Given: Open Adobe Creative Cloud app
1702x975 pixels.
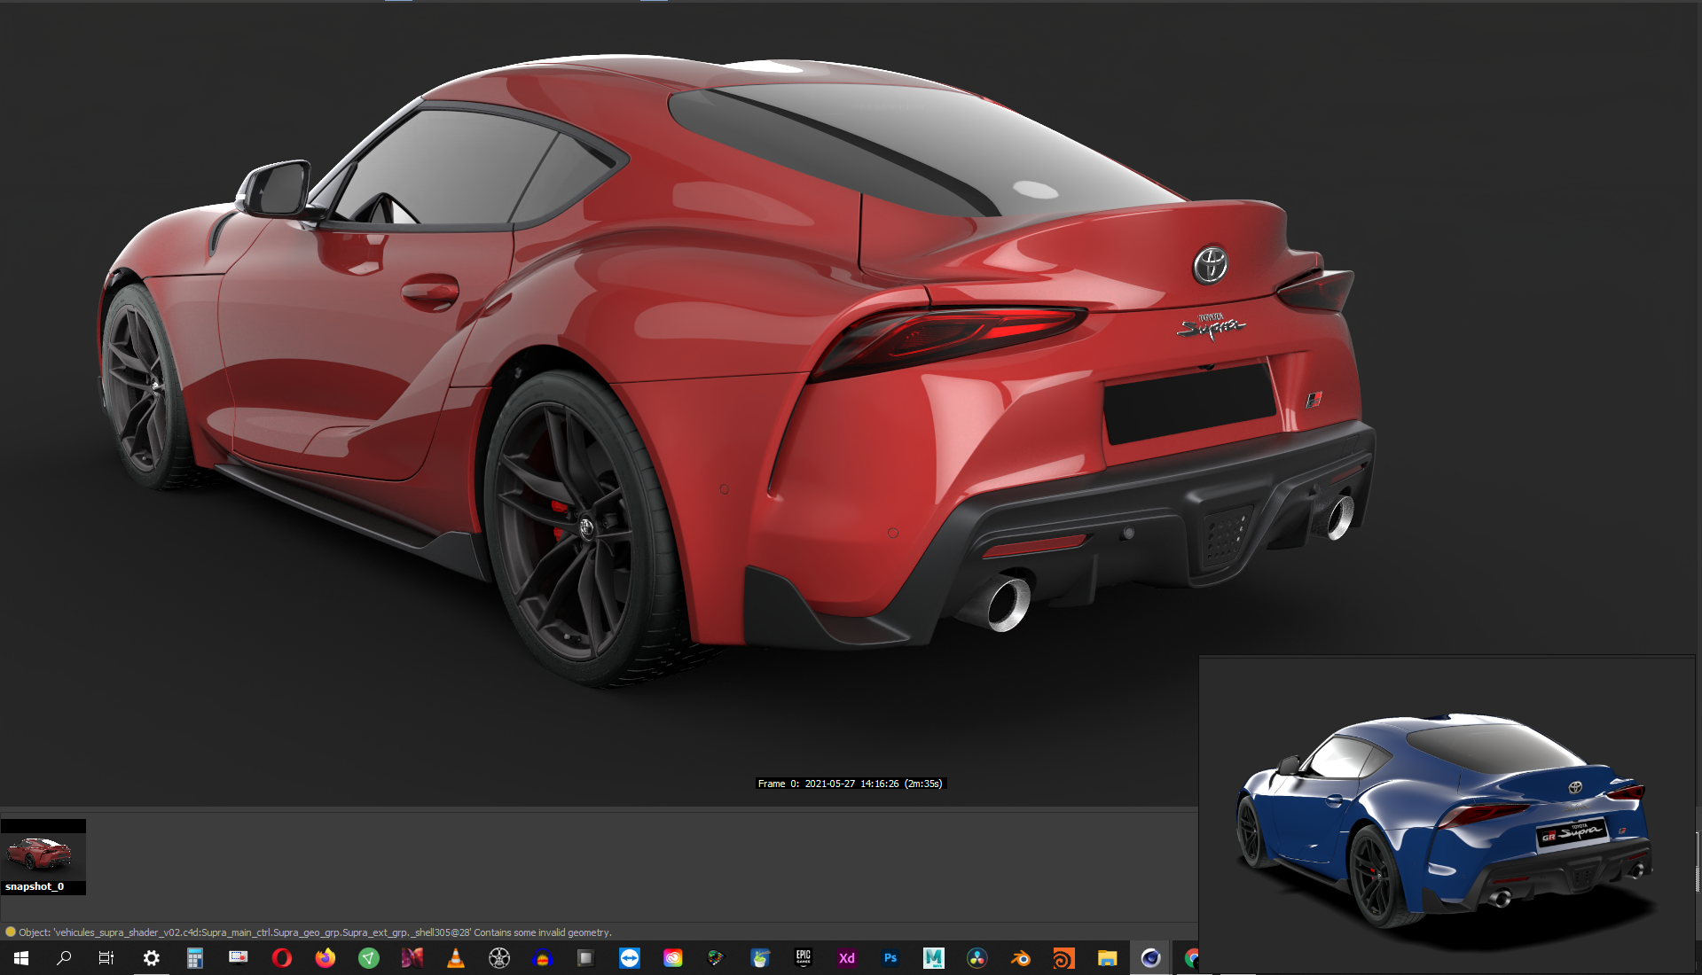Looking at the screenshot, I should point(673,958).
